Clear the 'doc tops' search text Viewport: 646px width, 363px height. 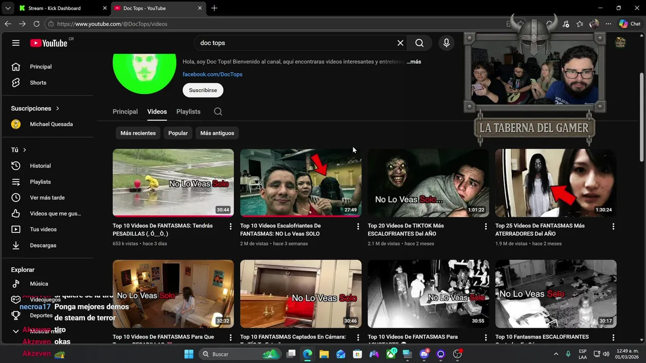tap(400, 43)
